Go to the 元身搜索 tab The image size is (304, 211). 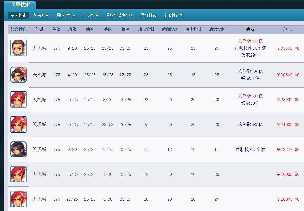[91, 16]
